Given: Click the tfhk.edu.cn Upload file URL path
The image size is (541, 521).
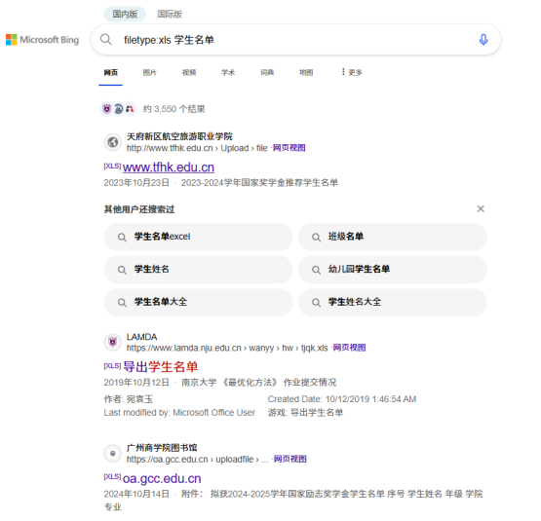Looking at the screenshot, I should [x=197, y=148].
